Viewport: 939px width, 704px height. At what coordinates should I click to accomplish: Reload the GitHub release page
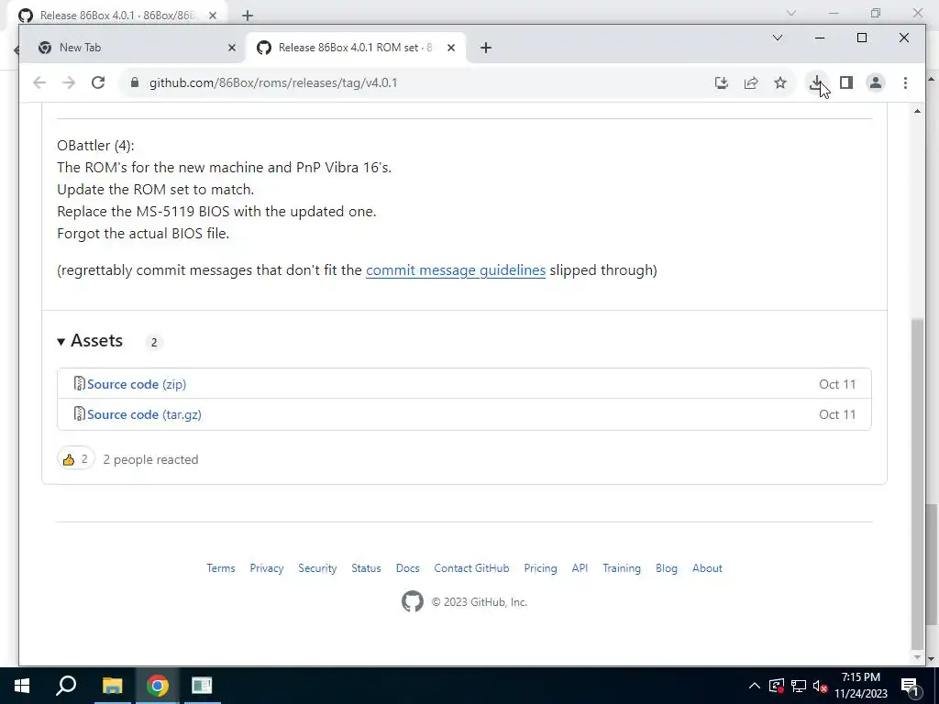[x=98, y=82]
